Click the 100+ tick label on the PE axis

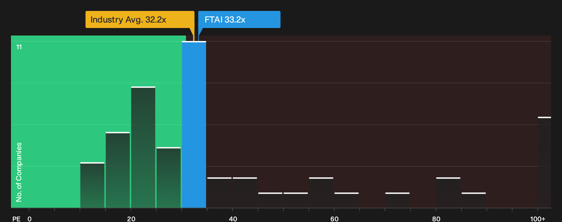point(538,219)
